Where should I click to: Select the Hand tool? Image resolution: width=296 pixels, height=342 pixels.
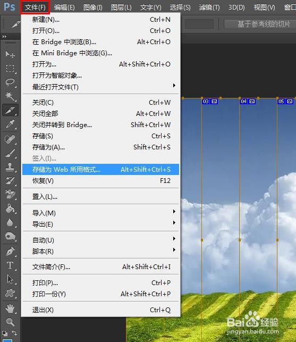10,308
